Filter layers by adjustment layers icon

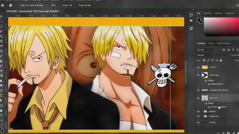[x=228, y=50]
